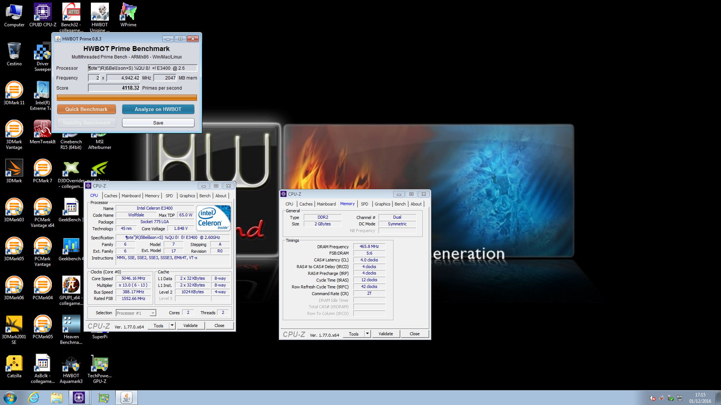Open SPD tab in left CPU-Z window

pos(169,196)
